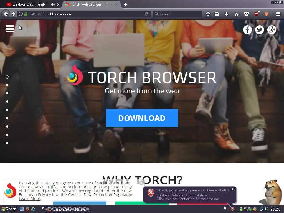Jump to the fifth page navigation dot

7,110
